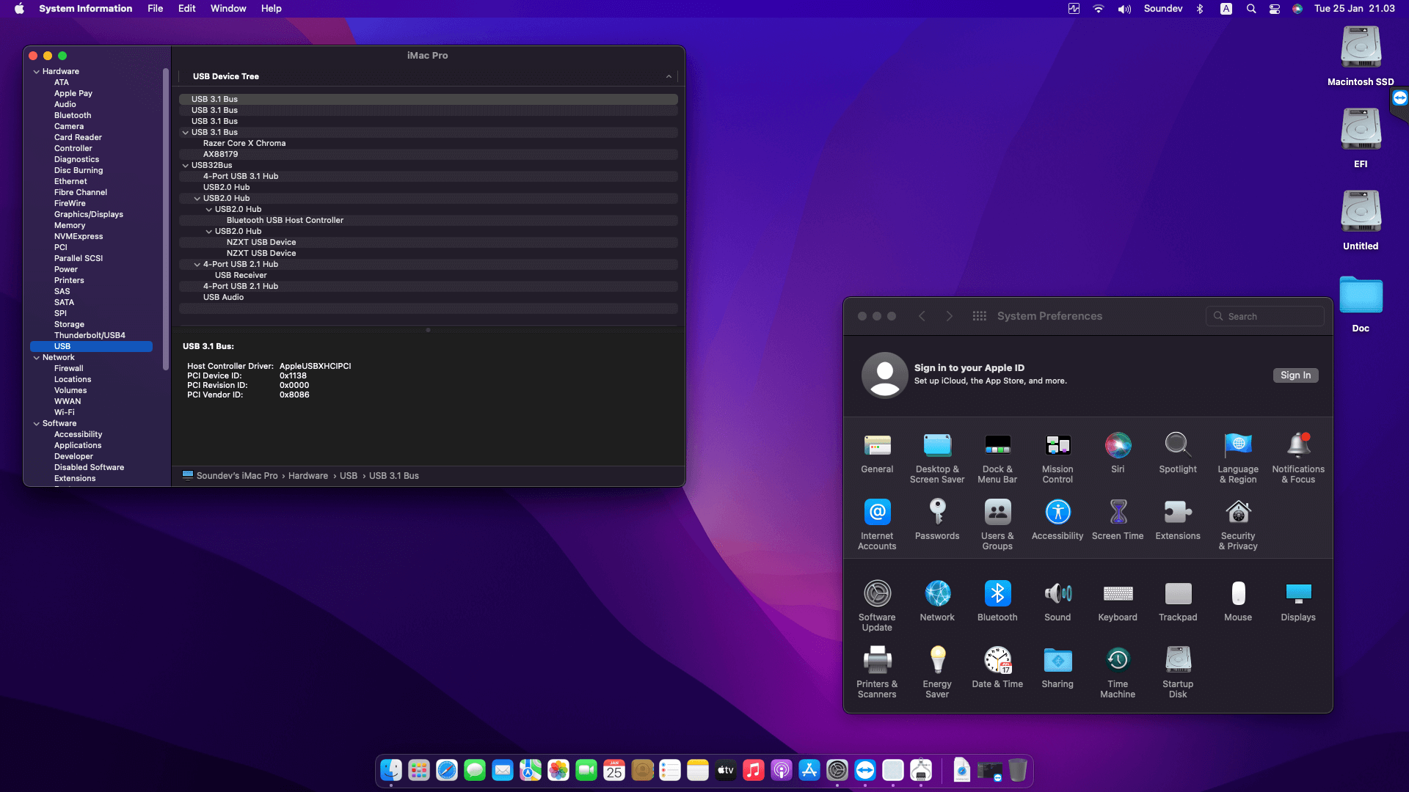Click the Sign In button
Image resolution: width=1409 pixels, height=792 pixels.
1295,375
